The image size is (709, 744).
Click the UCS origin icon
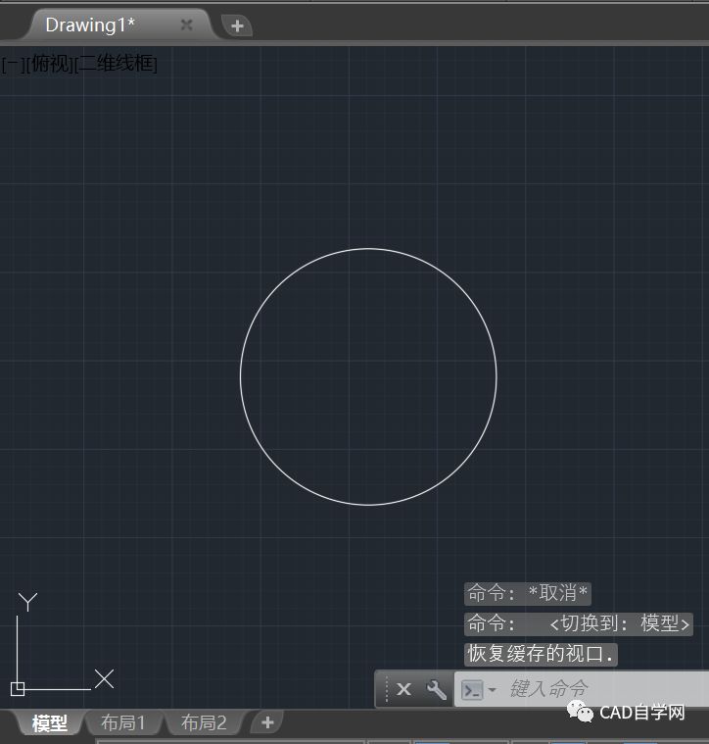point(18,688)
